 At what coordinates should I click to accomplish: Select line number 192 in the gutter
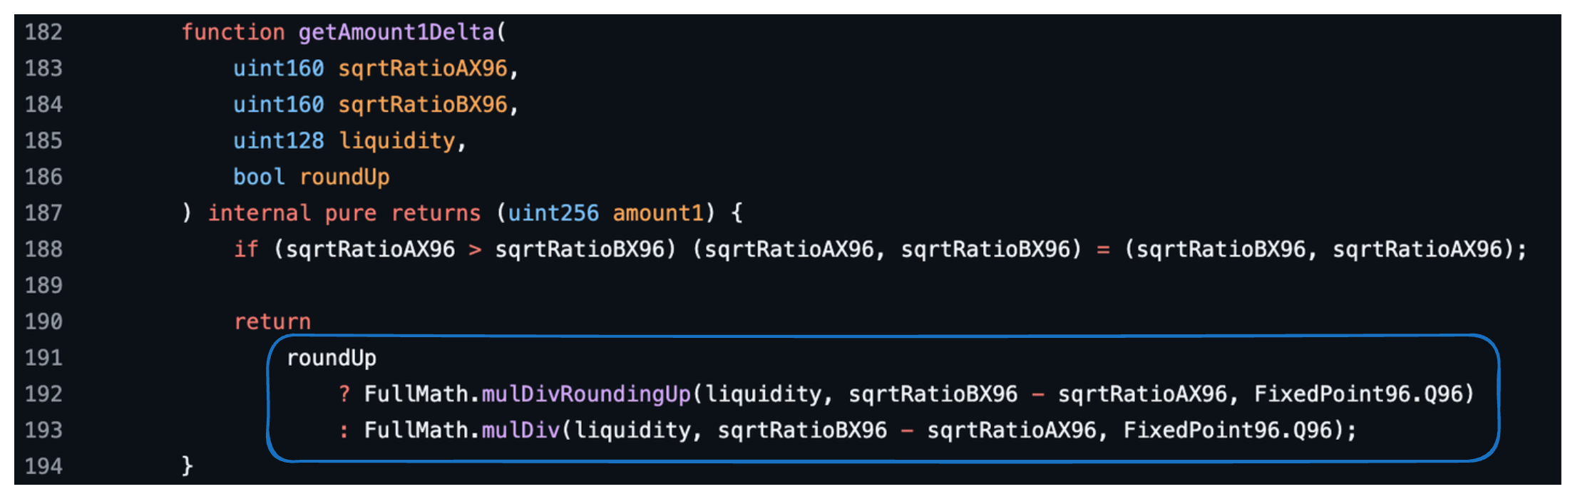coord(43,394)
